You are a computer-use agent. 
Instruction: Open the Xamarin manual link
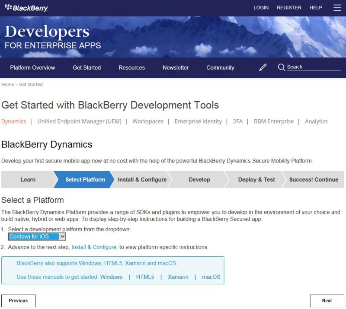(x=178, y=277)
